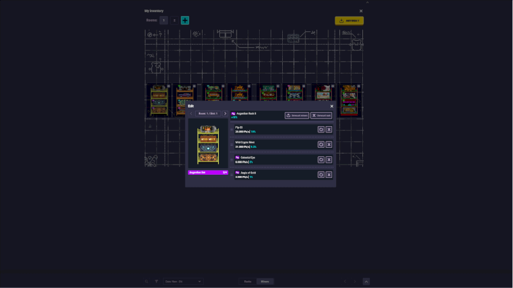Go to previous rack slot arrow
Viewport: 513px width, 288px height.
pyautogui.click(x=190, y=113)
